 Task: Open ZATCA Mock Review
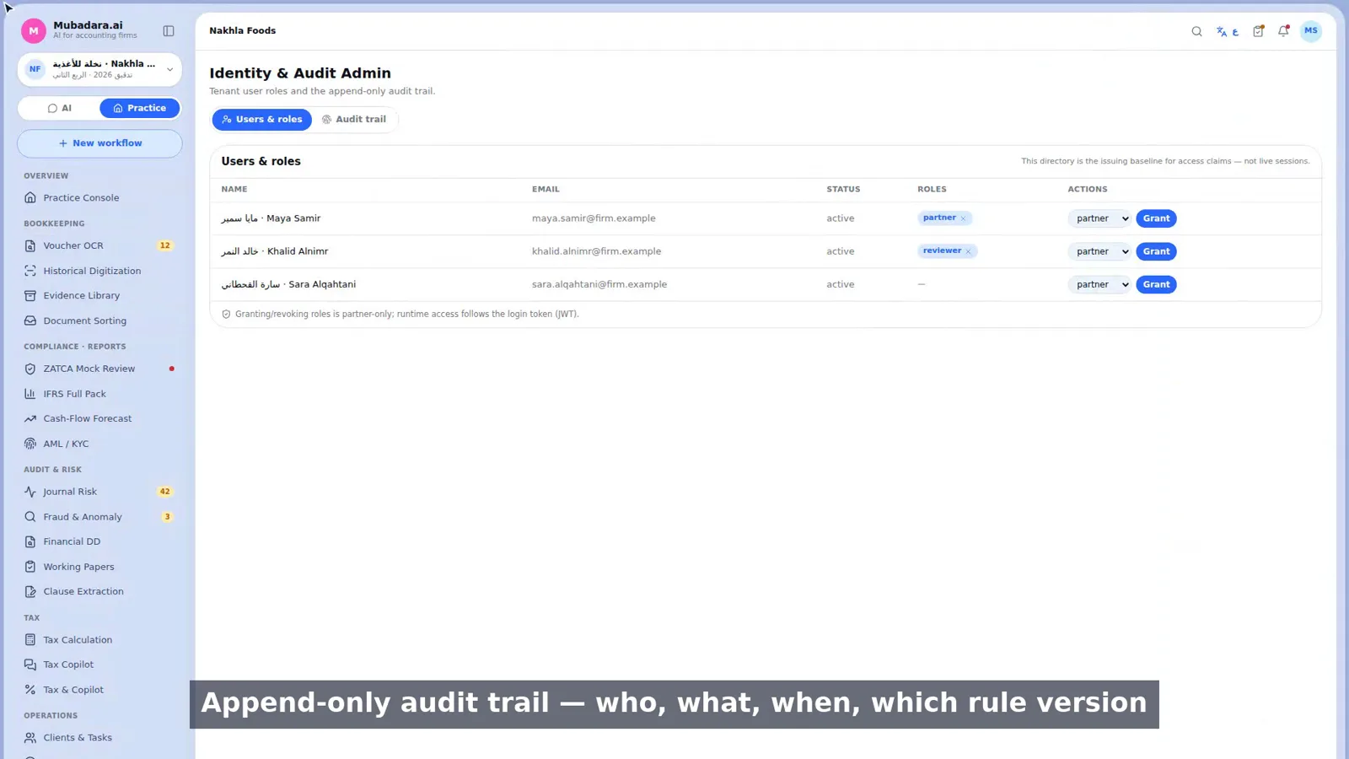click(x=99, y=369)
